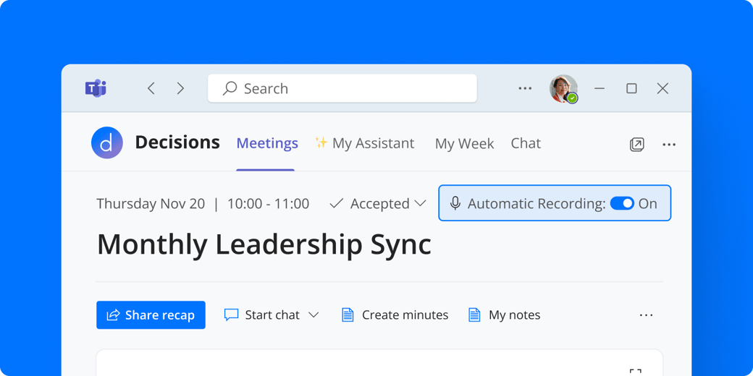753x376 pixels.
Task: Open meeting toolbar more actions ellipsis
Action: click(646, 315)
